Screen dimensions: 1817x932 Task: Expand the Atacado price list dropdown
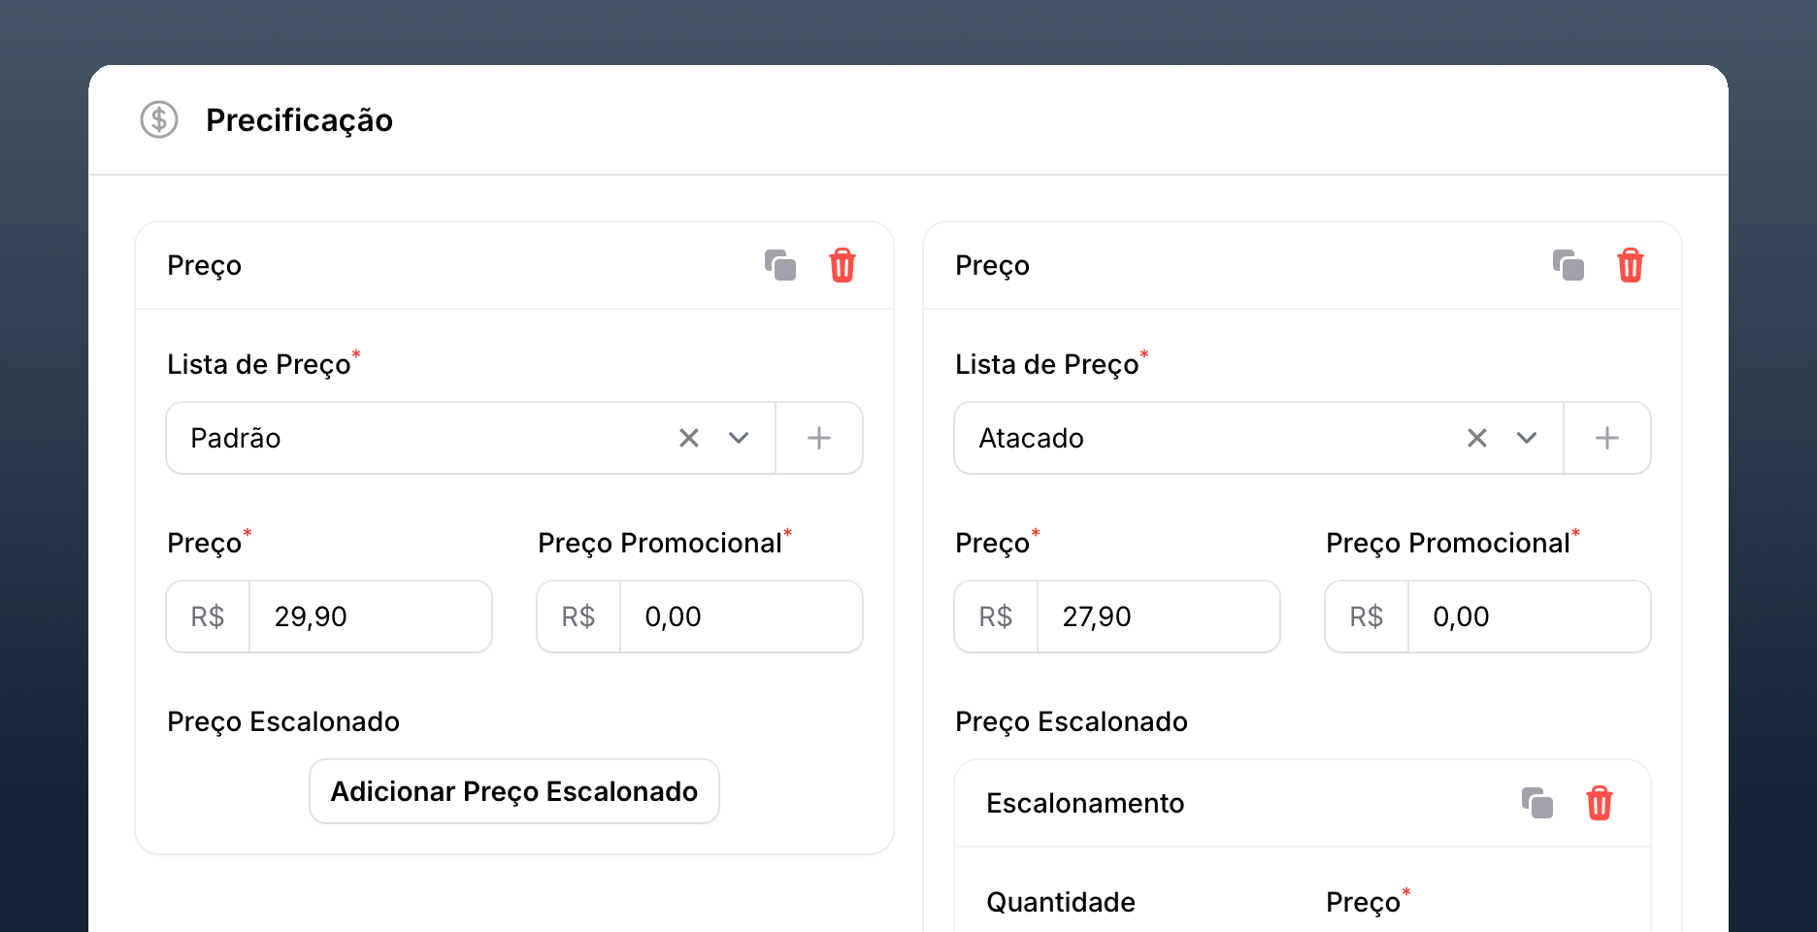pyautogui.click(x=1527, y=438)
